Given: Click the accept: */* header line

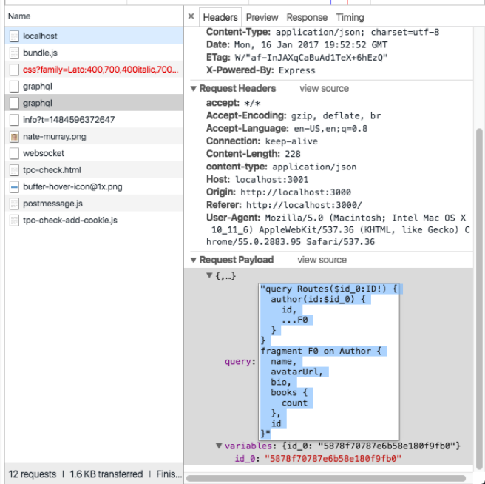Looking at the screenshot, I should tap(233, 103).
